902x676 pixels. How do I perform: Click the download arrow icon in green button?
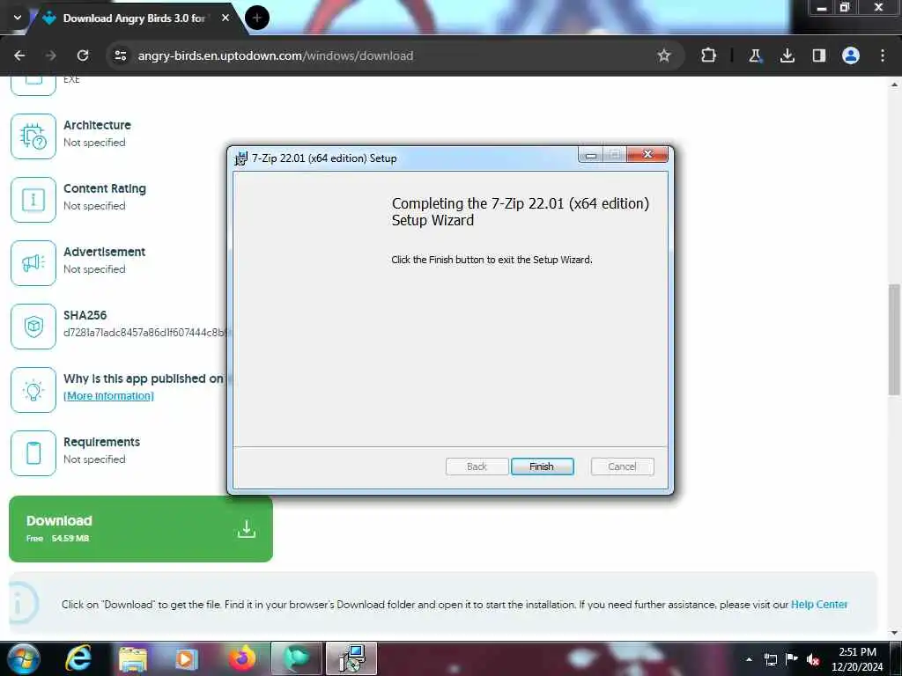pyautogui.click(x=247, y=529)
